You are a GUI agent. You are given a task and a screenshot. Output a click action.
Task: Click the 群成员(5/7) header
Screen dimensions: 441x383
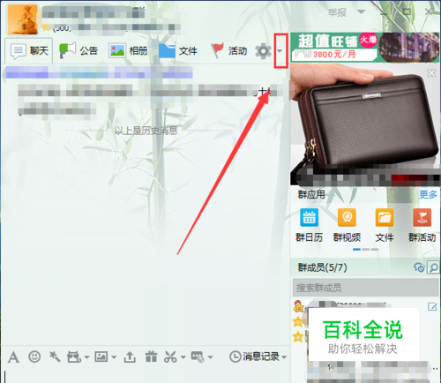click(322, 267)
